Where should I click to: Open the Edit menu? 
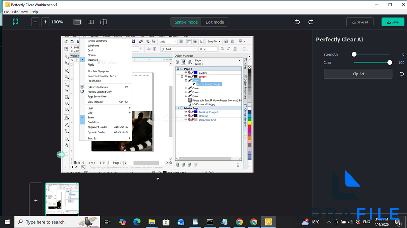click(x=15, y=12)
